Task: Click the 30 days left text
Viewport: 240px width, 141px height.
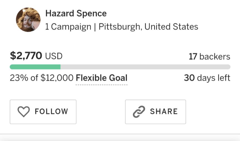Action: coord(207,78)
